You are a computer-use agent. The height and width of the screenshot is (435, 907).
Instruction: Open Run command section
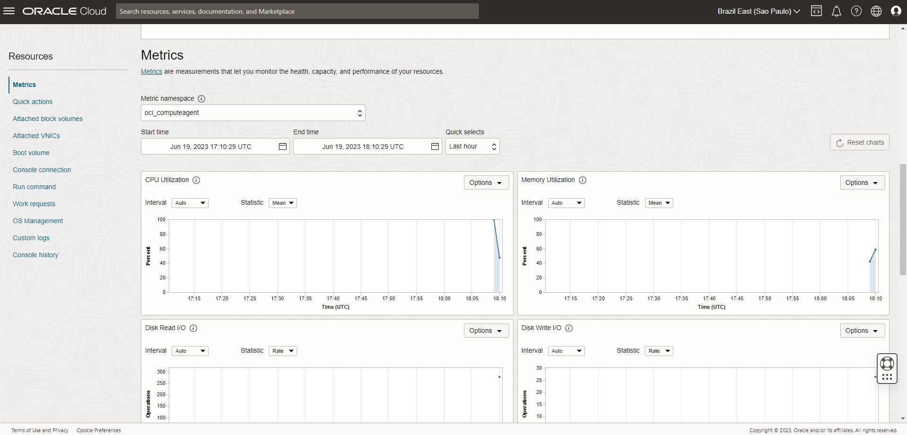[x=34, y=187]
